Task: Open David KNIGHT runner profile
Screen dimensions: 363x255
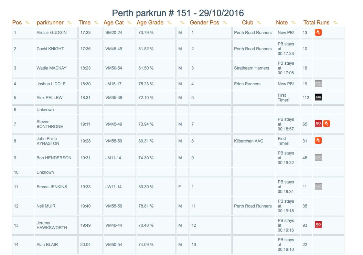Action: (x=50, y=49)
